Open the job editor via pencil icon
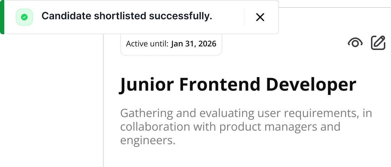This screenshot has height=167, width=391. pos(378,43)
